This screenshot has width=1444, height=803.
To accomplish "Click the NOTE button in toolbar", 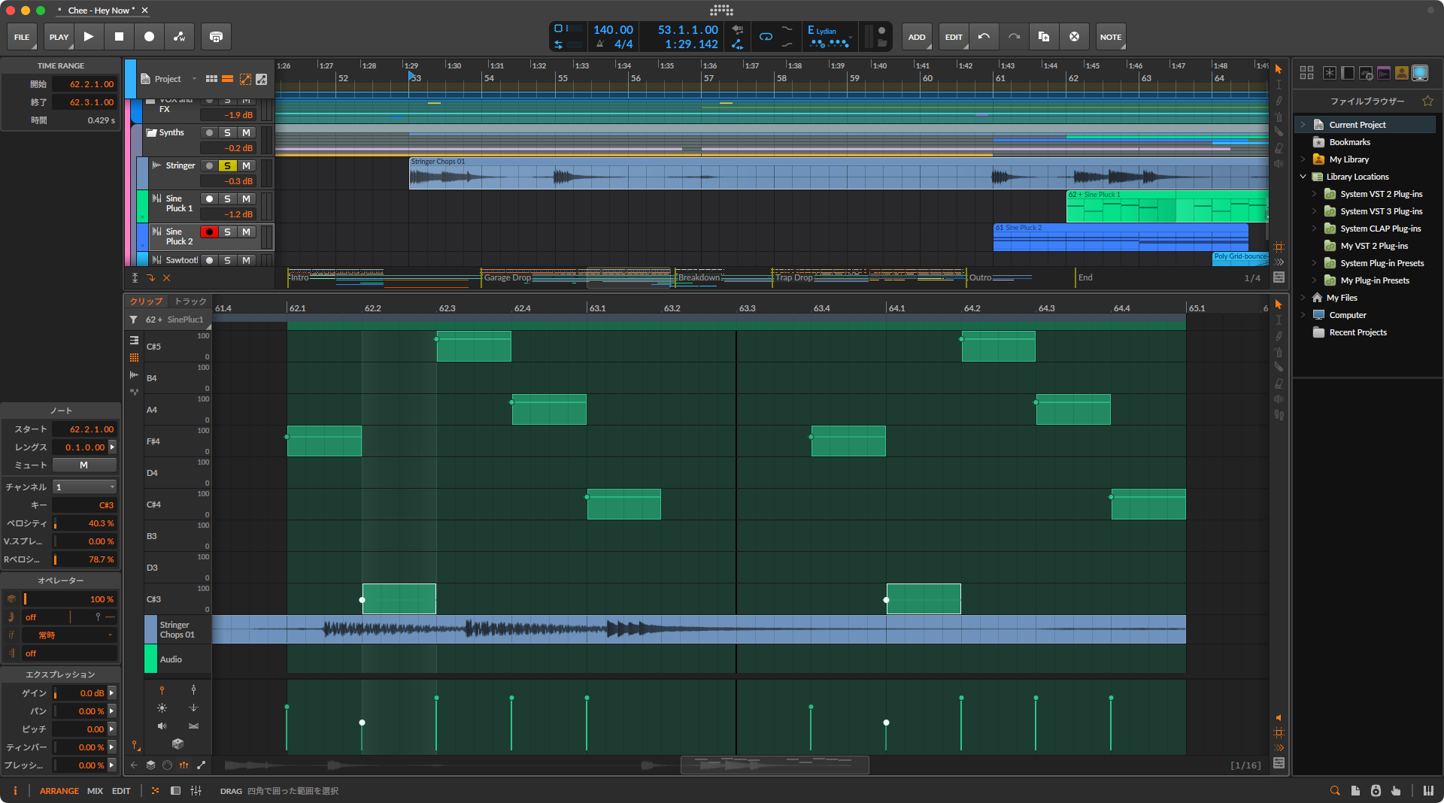I will 1110,37.
